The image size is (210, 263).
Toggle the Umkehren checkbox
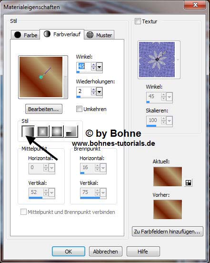(79, 109)
